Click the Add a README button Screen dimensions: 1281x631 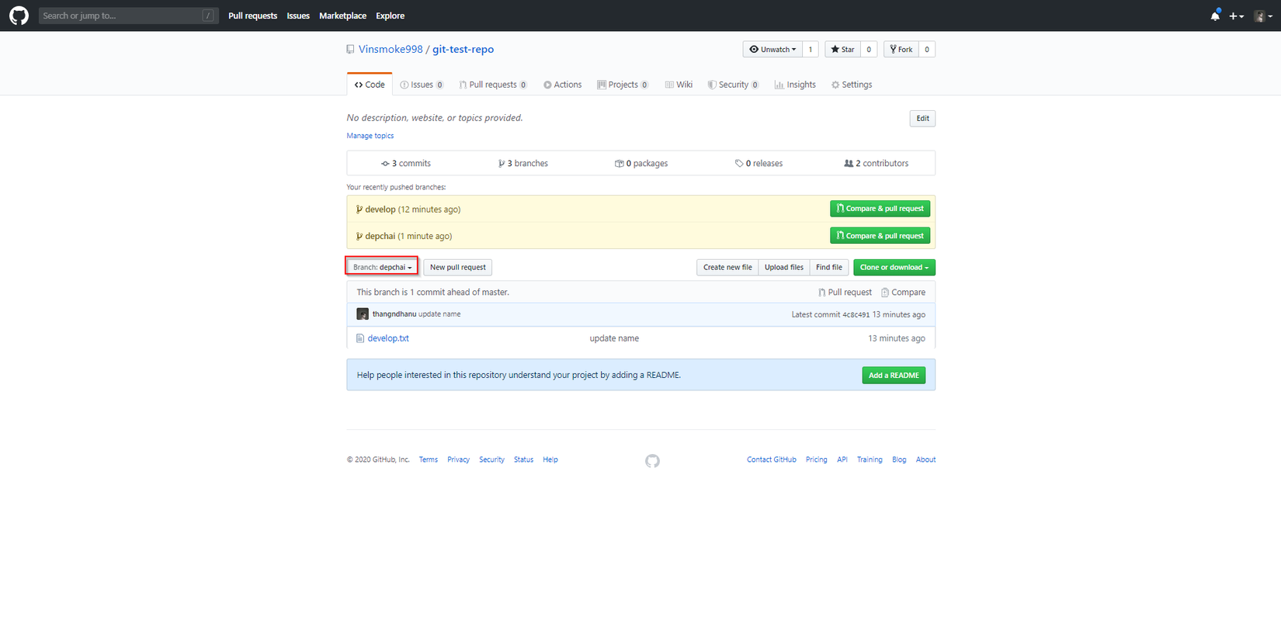(893, 376)
